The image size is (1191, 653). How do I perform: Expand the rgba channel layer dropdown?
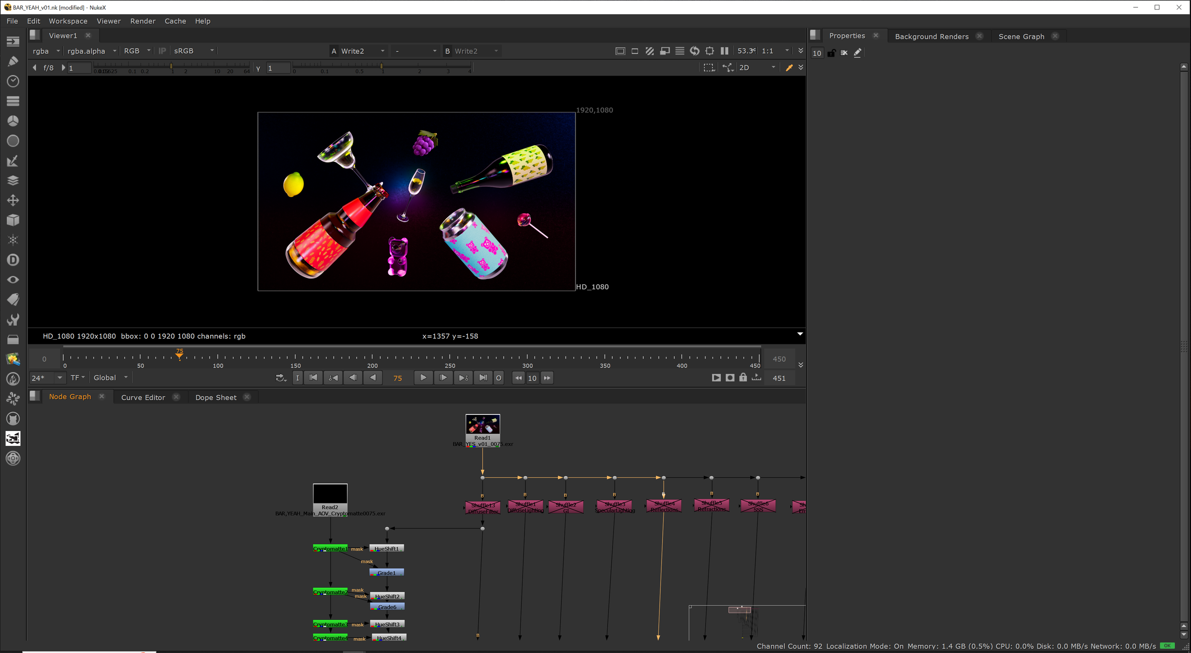click(x=46, y=51)
